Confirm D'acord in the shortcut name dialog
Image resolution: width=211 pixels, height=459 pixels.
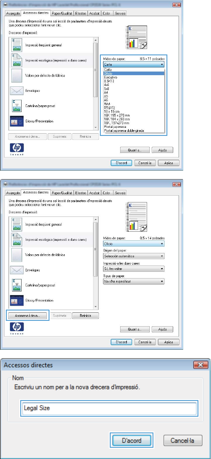tap(131, 440)
